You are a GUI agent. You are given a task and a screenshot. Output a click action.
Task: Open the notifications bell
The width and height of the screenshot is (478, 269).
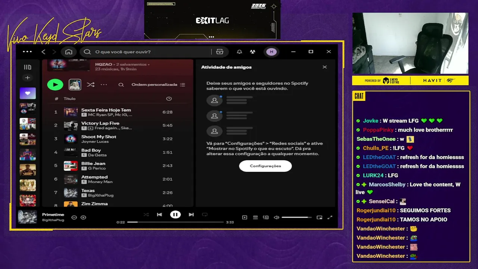(239, 52)
